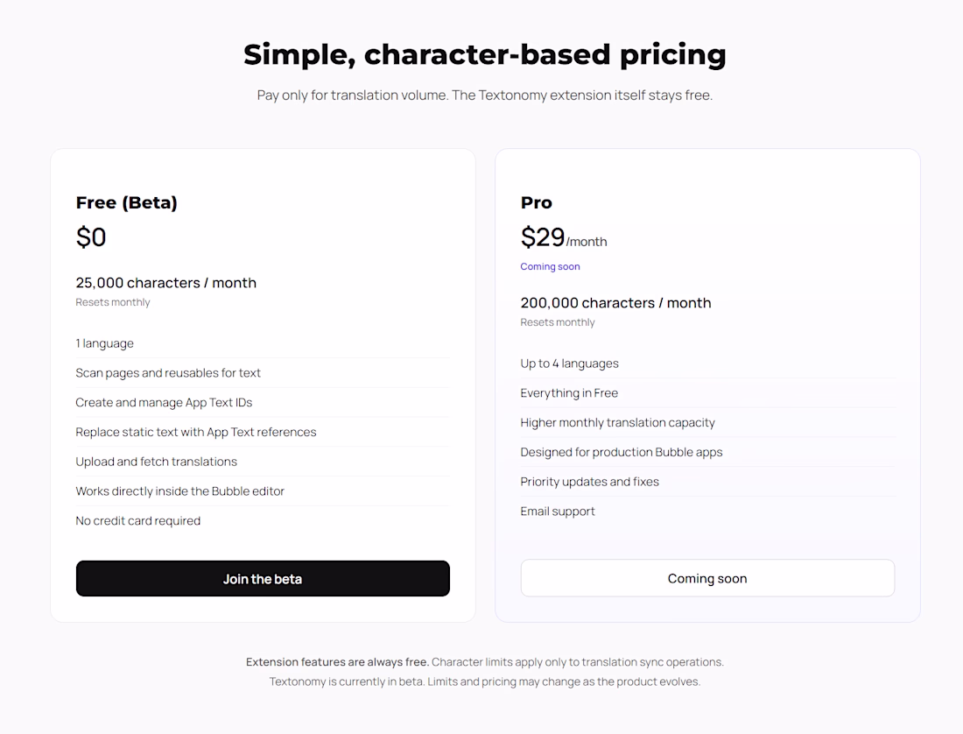Click Create and manage App Text IDs
This screenshot has height=734, width=963.
[164, 403]
